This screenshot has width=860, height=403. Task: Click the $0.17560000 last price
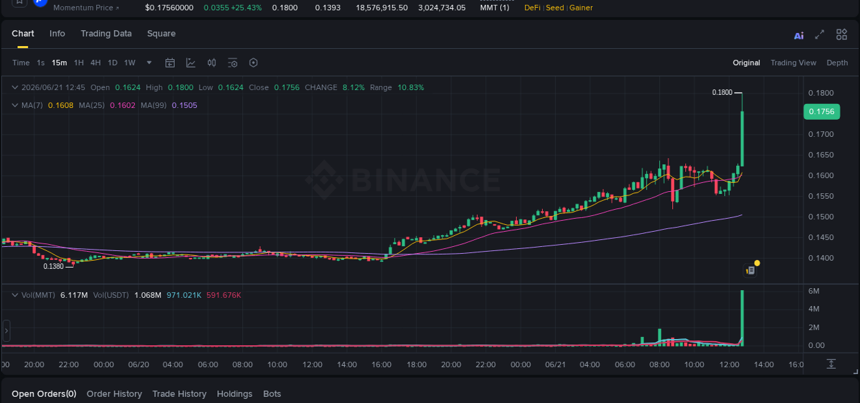(x=169, y=8)
